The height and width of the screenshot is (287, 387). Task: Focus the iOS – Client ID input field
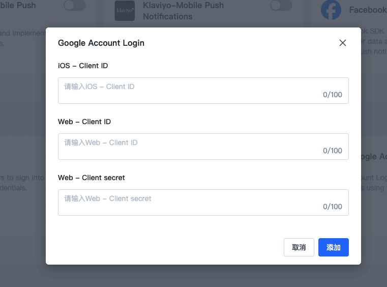click(x=203, y=91)
